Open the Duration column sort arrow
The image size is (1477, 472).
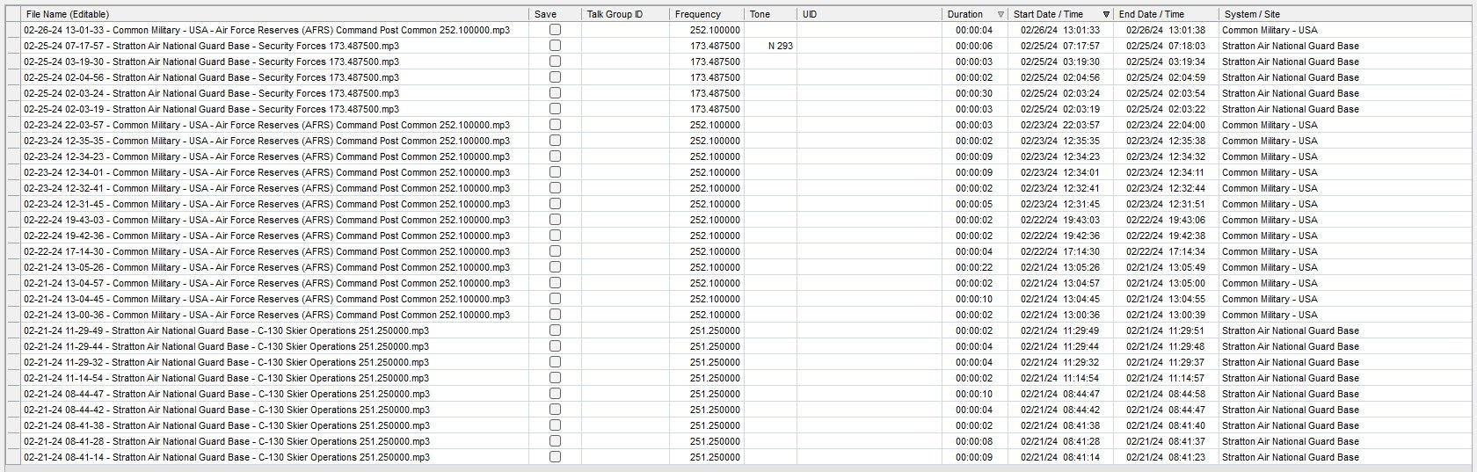[x=1000, y=15]
